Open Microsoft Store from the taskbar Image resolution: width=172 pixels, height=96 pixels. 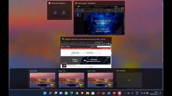(x=93, y=93)
